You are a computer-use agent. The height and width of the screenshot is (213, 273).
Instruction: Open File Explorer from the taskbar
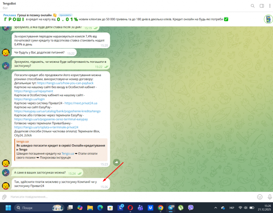[x=90, y=208]
